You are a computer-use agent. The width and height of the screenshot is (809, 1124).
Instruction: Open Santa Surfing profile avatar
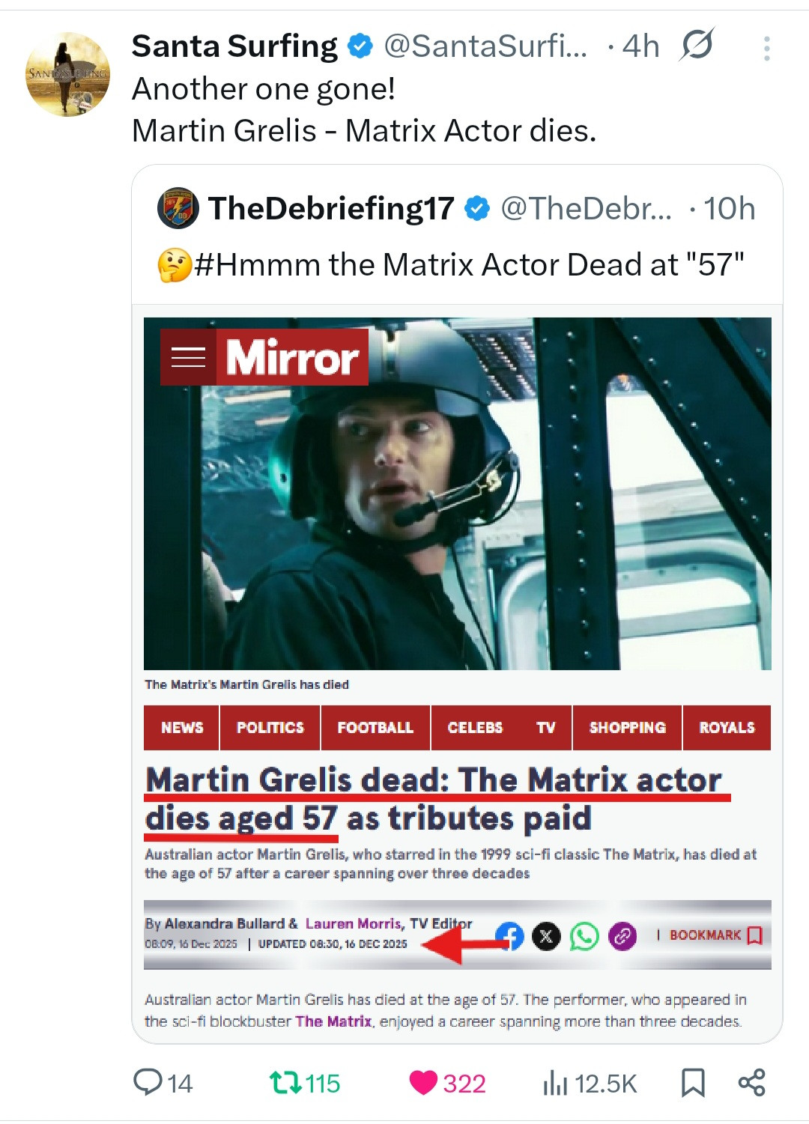tap(67, 74)
